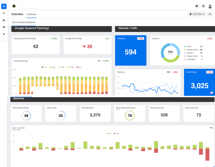The image size is (215, 167).
Task: Toggle the Lost legend in New/Lost Links
Action: pyautogui.click(x=116, y=133)
